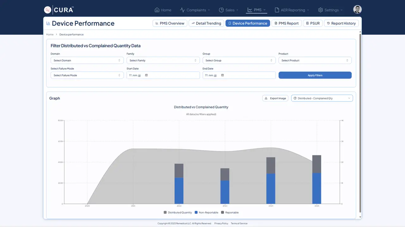Click the CURA logo icon

[47, 10]
